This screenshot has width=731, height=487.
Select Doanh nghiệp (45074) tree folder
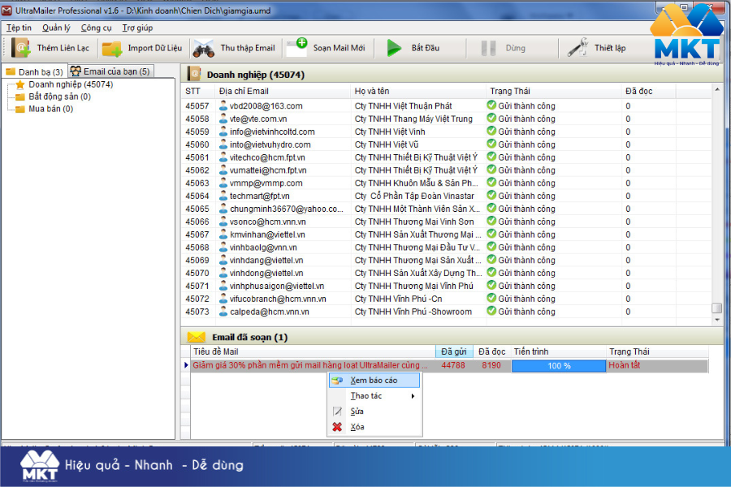70,84
